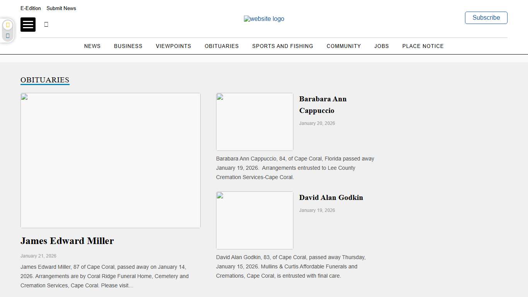Select Viewpoints in the navigation bar
Image resolution: width=528 pixels, height=297 pixels.
174,46
